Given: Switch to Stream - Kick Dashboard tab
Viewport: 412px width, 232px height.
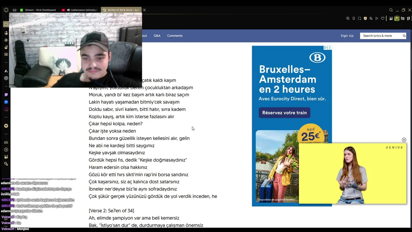Looking at the screenshot, I should pos(38,10).
